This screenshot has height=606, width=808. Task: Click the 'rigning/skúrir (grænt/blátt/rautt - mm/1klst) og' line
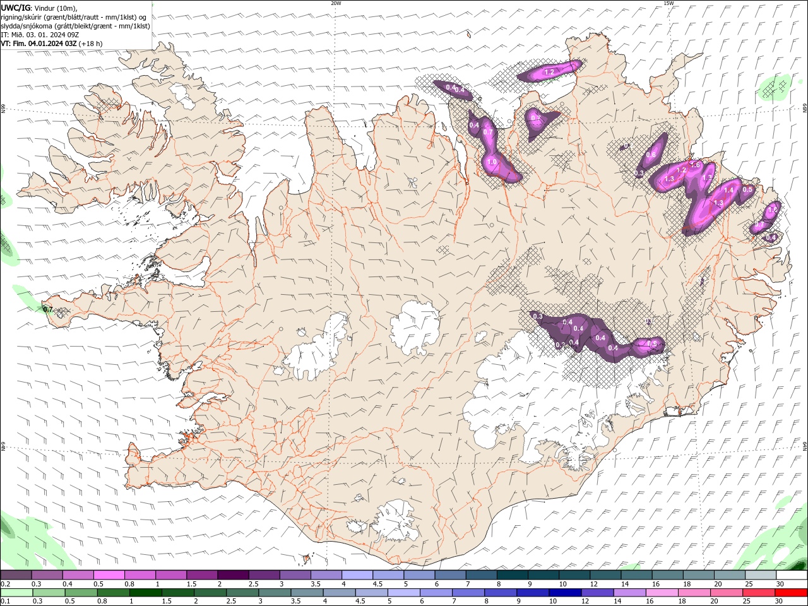[x=74, y=17]
